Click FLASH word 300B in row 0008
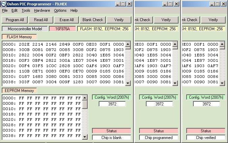Image resolution: width=228 pixels, height=143 pixels. click(24, 50)
